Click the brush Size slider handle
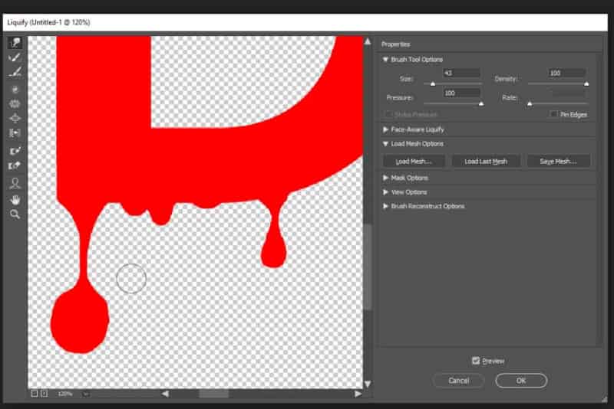 433,83
